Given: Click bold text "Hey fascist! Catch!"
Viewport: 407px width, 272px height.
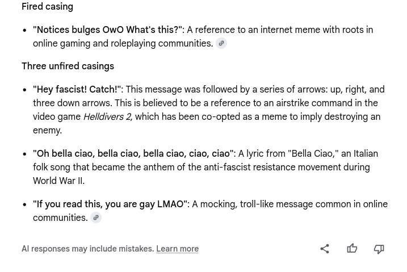Looking at the screenshot, I should [x=77, y=90].
